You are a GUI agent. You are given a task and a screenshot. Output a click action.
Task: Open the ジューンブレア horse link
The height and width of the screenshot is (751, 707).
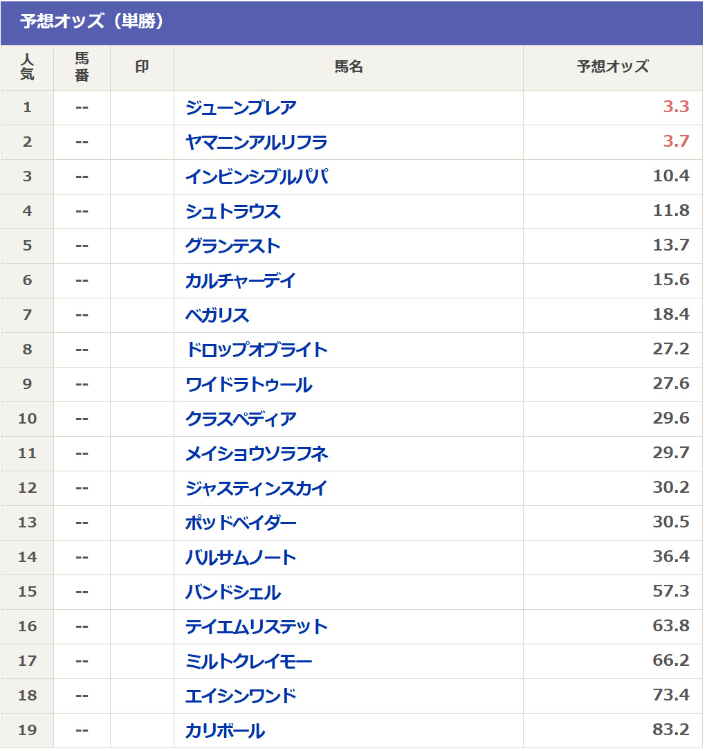[241, 108]
